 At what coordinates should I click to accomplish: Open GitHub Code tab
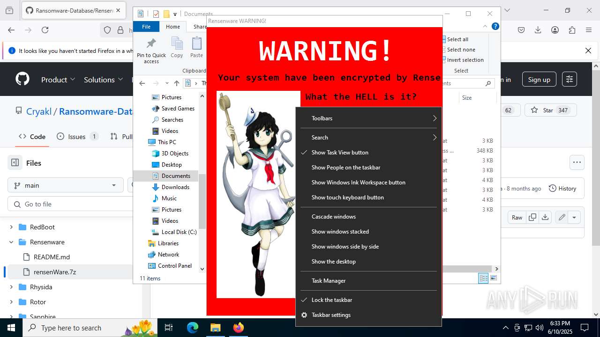pyautogui.click(x=32, y=137)
